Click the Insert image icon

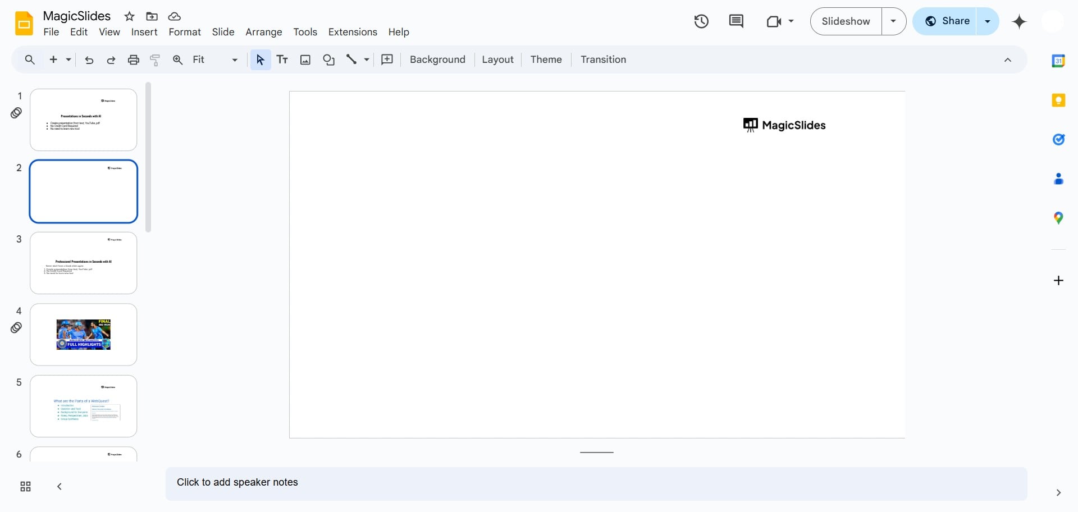[305, 60]
